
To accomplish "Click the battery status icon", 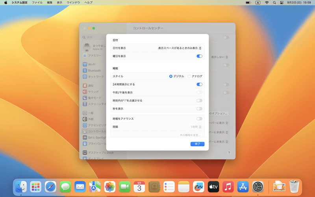I will click(248, 3).
